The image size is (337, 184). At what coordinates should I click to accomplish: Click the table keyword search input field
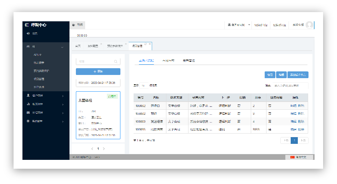point(290,86)
